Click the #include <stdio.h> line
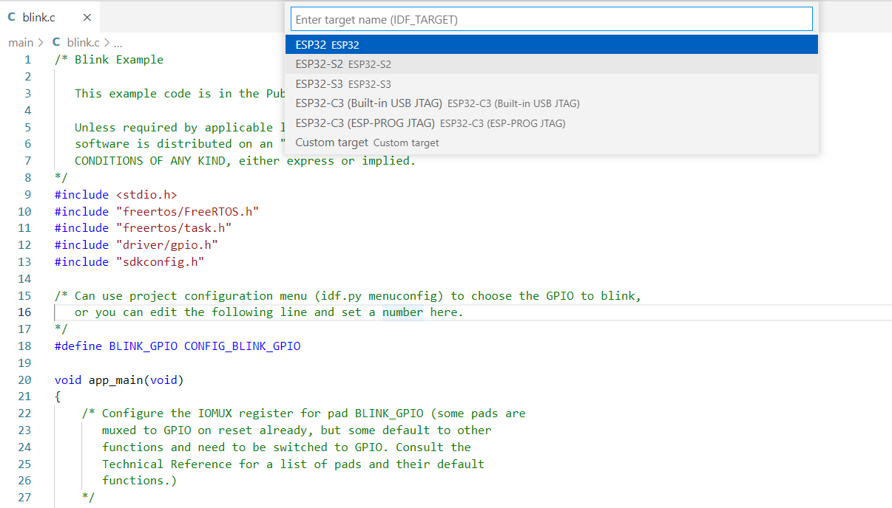This screenshot has height=508, width=892. [116, 195]
